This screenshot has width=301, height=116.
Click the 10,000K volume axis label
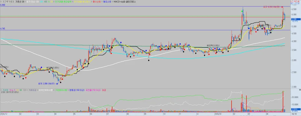pyautogui.click(x=295, y=105)
